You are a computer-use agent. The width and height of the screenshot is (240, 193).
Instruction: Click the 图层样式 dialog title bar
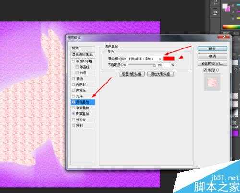pos(142,38)
